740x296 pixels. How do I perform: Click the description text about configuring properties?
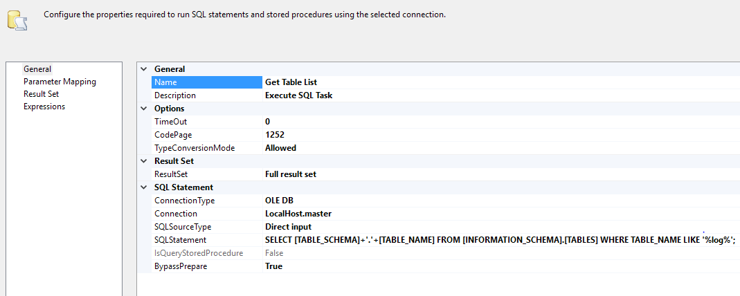pos(244,15)
